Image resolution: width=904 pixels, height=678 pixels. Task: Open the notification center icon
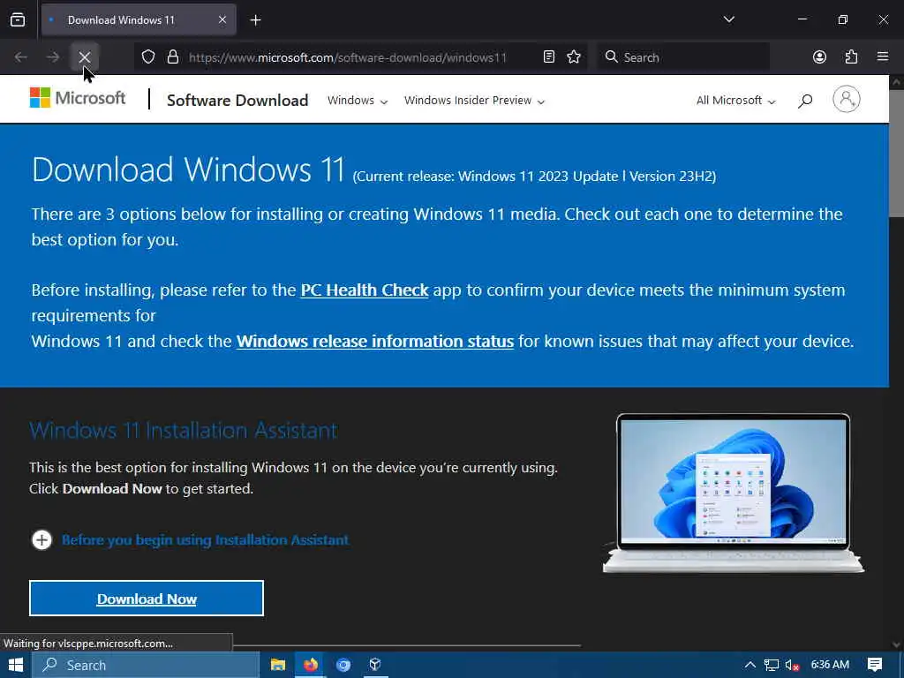(875, 665)
